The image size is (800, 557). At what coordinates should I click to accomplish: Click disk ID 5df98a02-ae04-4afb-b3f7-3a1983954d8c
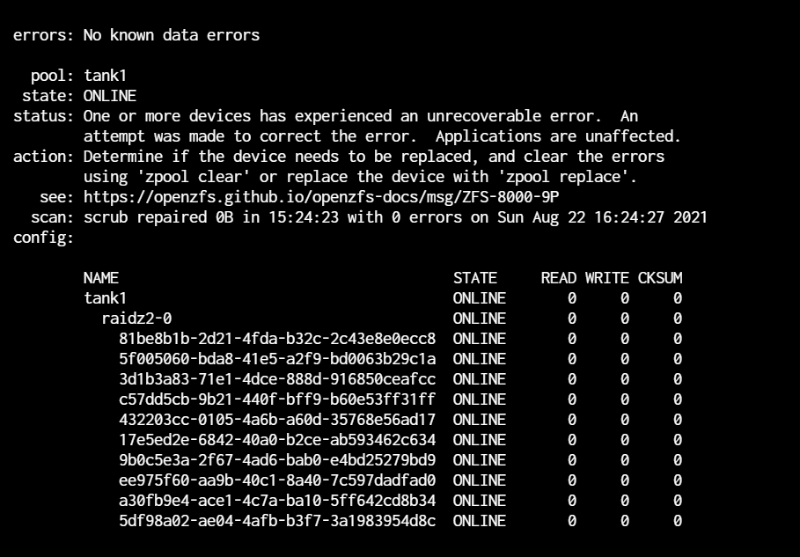277,521
